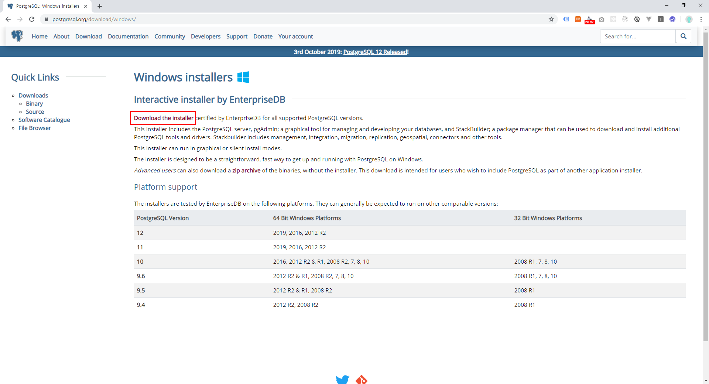This screenshot has width=709, height=384.
Task: Open the Donate menu item
Action: (263, 36)
